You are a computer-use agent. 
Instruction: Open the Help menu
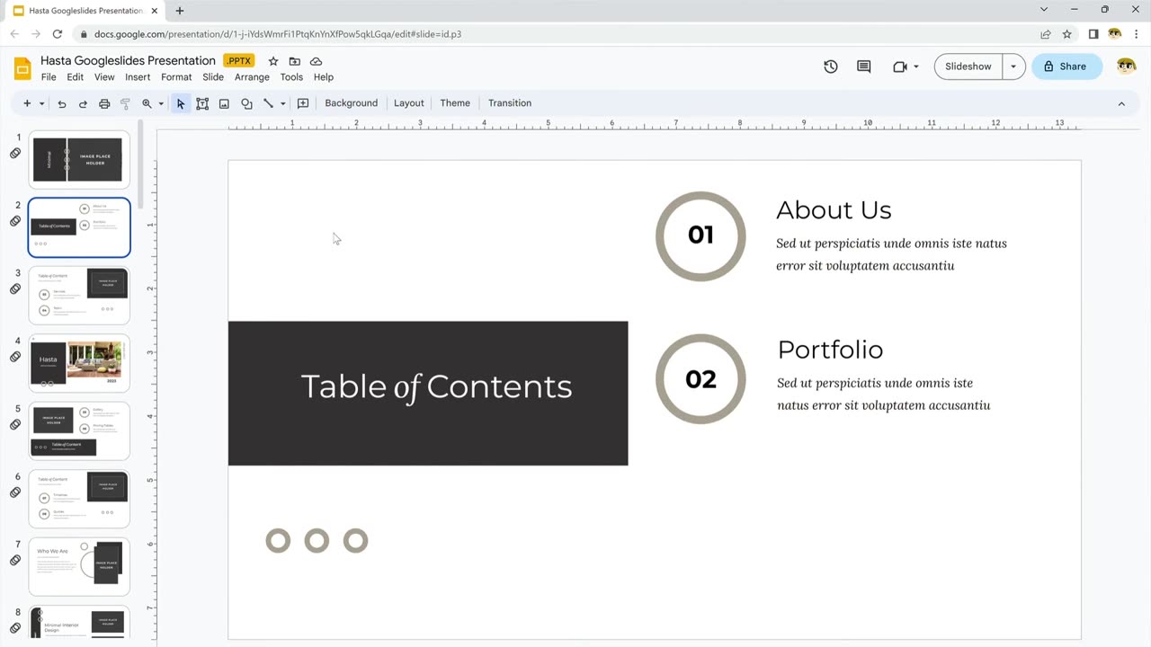point(324,77)
